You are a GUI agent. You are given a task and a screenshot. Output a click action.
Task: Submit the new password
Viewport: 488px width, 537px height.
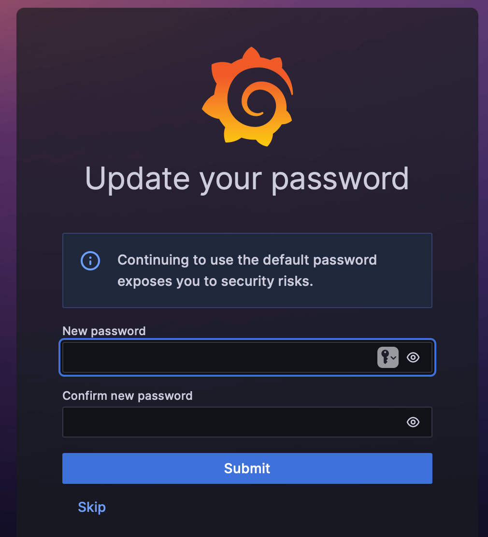247,468
